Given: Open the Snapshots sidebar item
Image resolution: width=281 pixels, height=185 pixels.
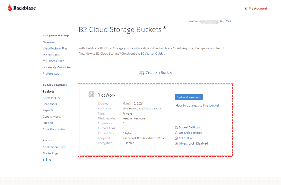Looking at the screenshot, I should (50, 104).
